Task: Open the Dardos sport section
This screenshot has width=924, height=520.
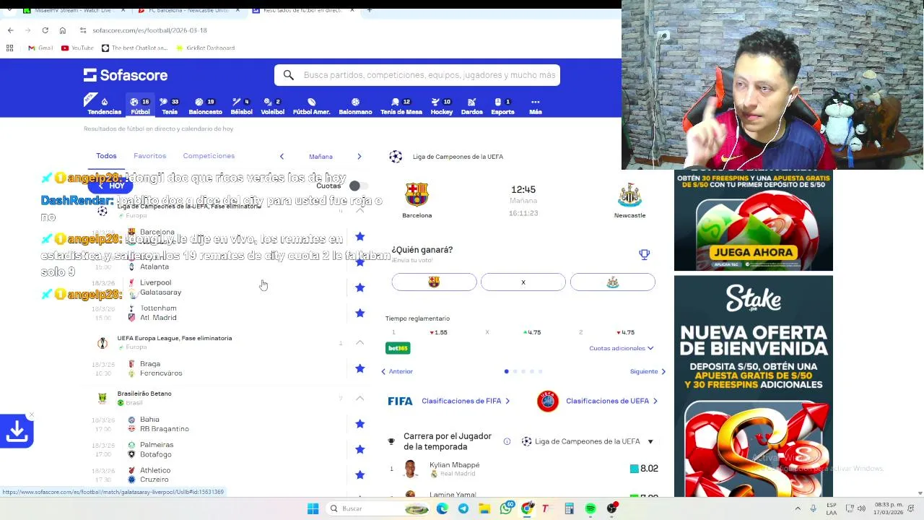Action: (x=471, y=106)
